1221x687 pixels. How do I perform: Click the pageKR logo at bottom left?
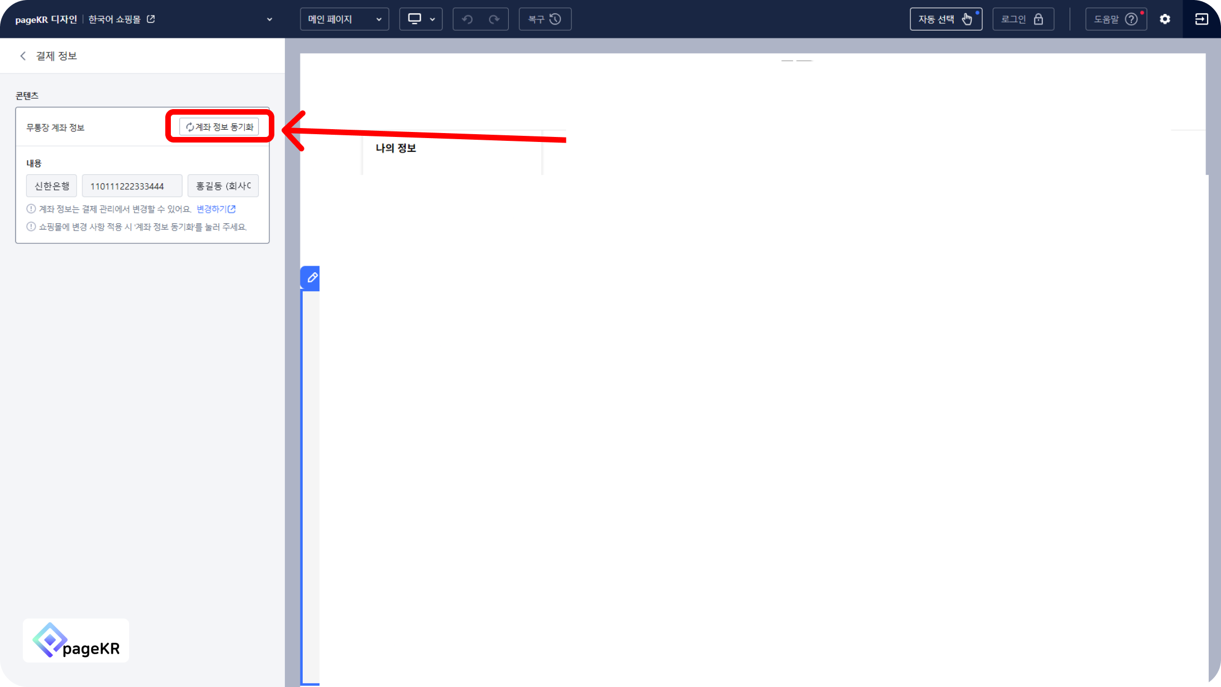click(x=76, y=641)
